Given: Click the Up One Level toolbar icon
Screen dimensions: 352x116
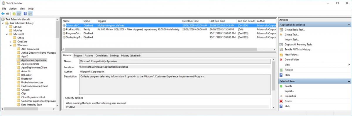Looking at the screenshot, I should coord(14,14).
